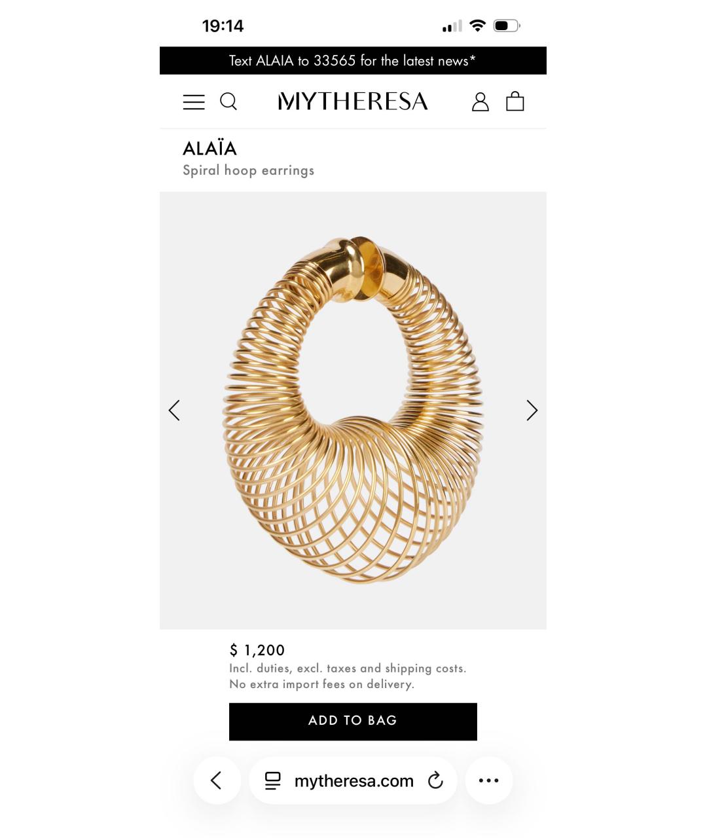Tap the battery status icon

(x=507, y=26)
